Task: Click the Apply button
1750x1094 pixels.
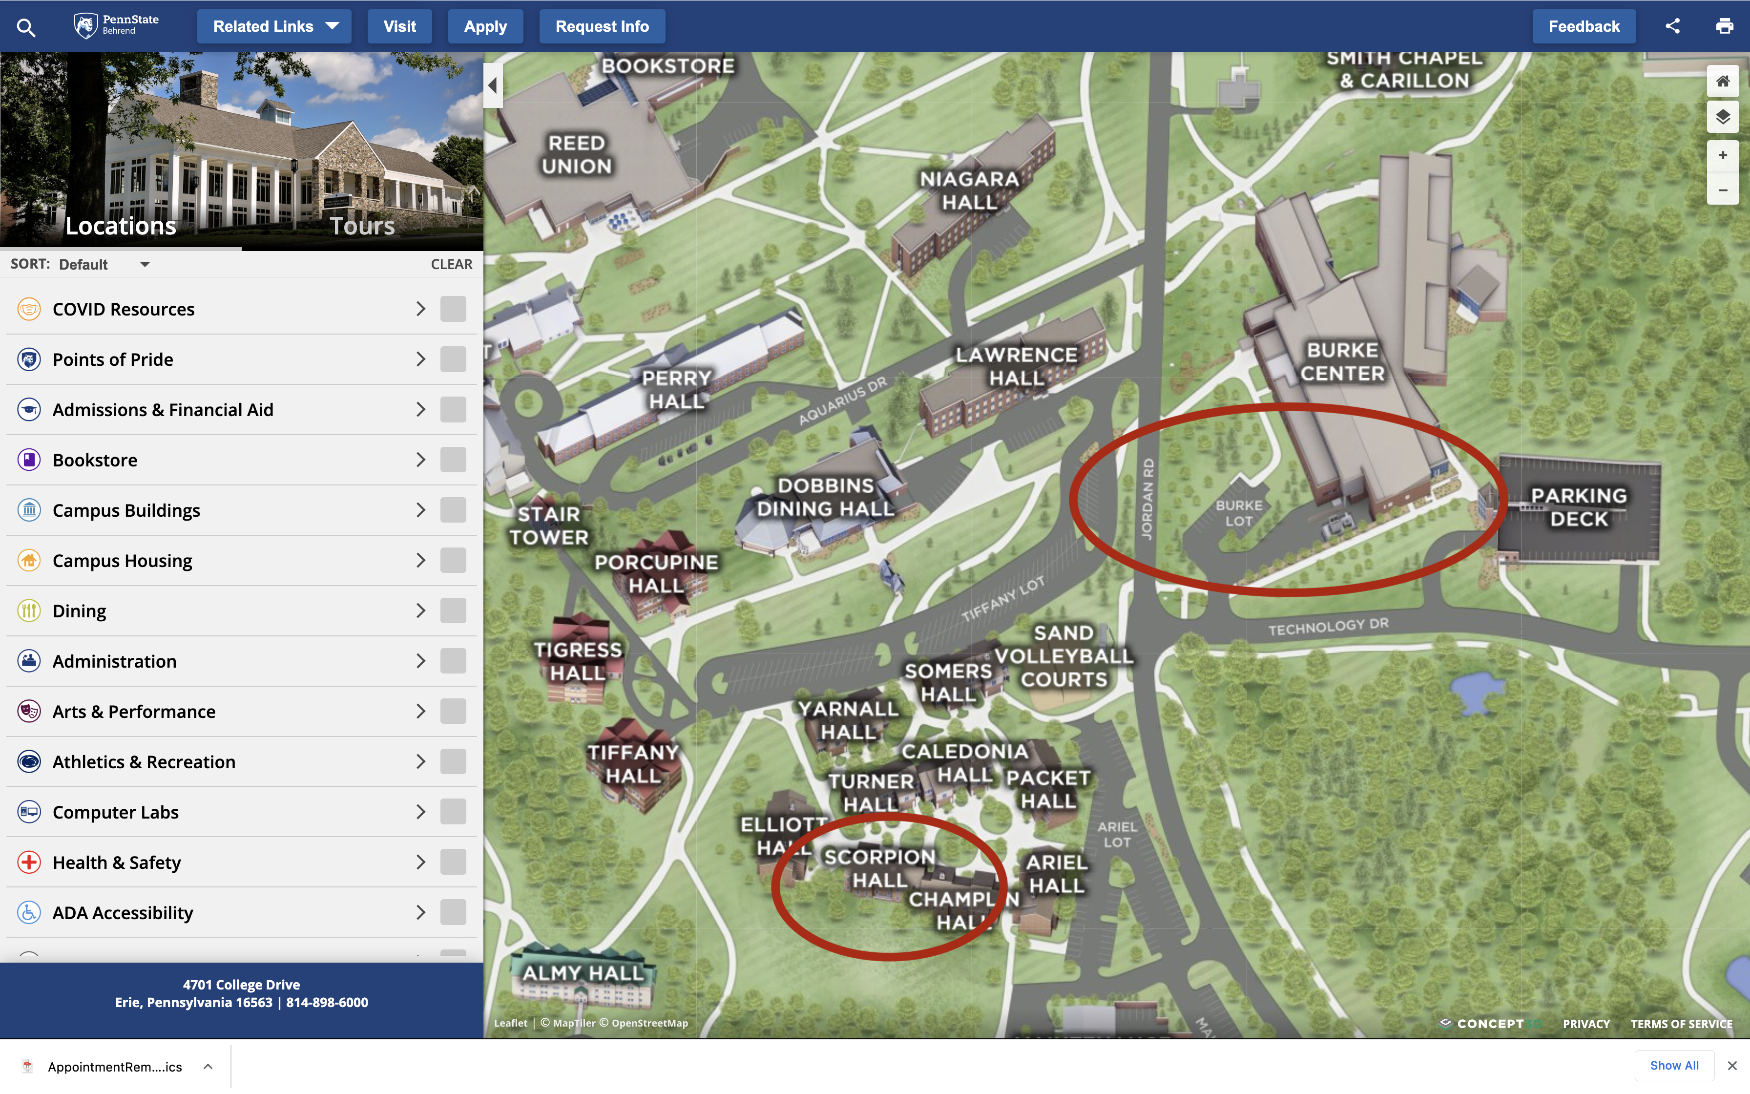Action: click(x=485, y=27)
